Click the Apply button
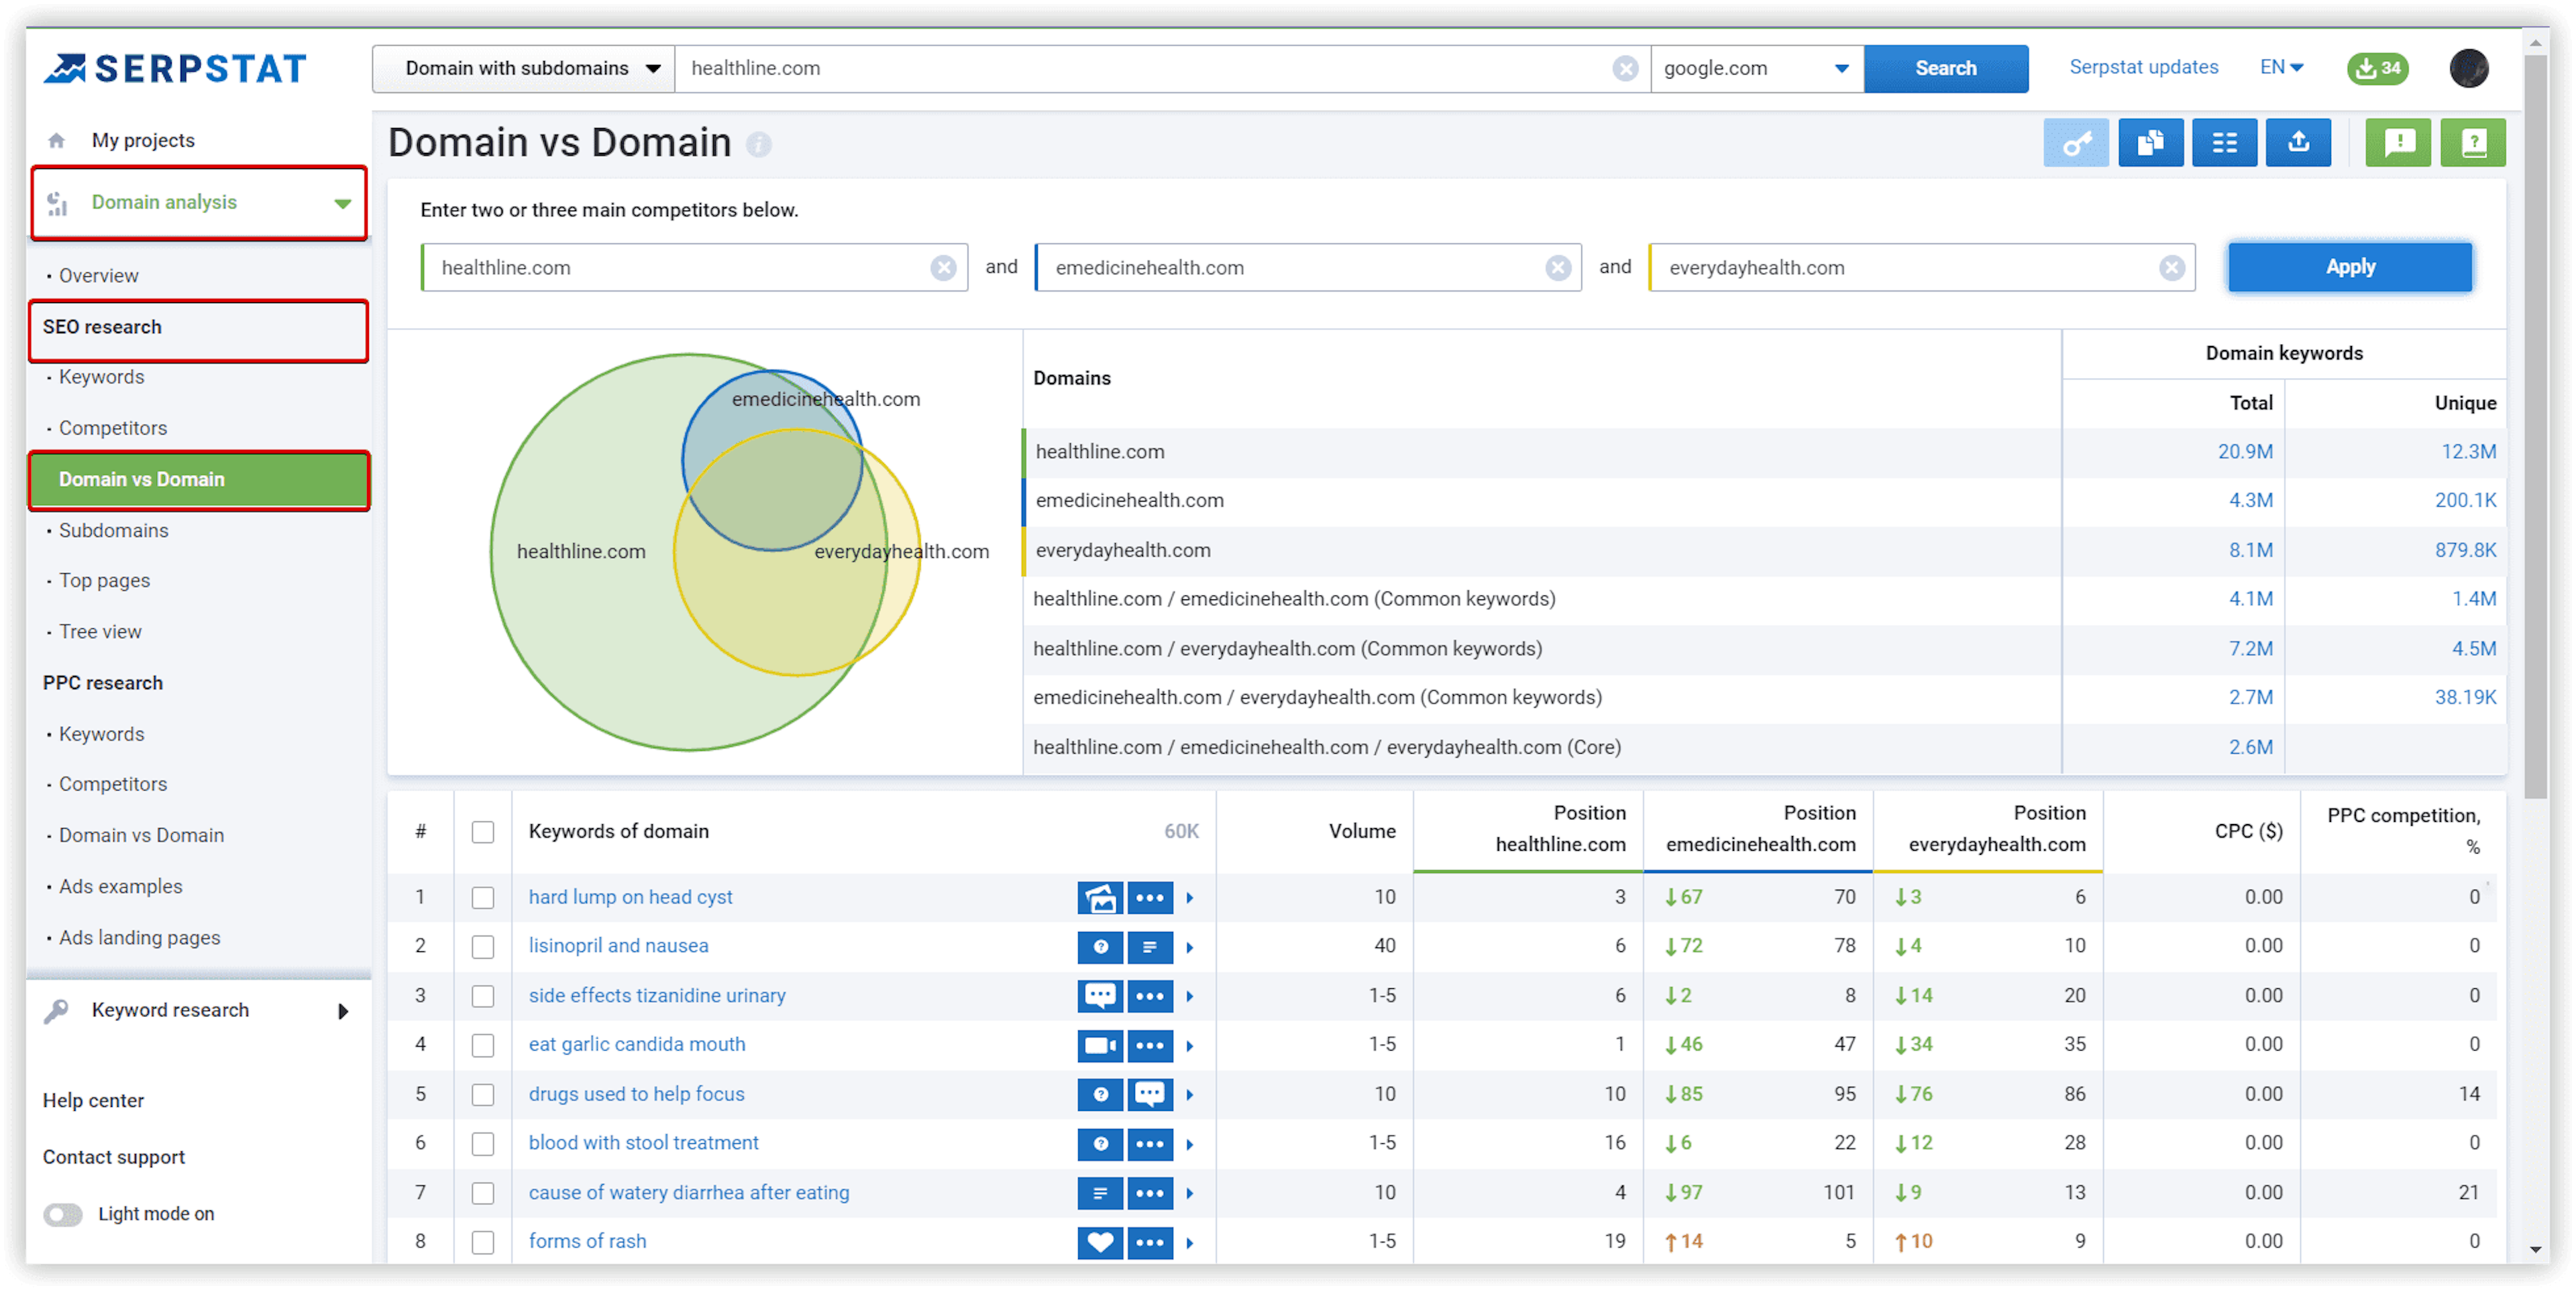This screenshot has width=2576, height=1290. coord(2349,267)
